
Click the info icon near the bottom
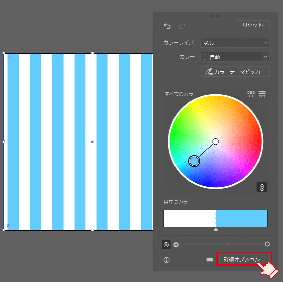(166, 260)
